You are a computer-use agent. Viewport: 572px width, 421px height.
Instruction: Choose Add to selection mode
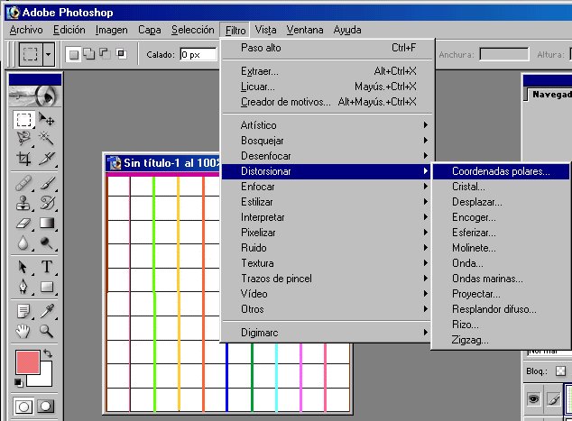pos(89,54)
